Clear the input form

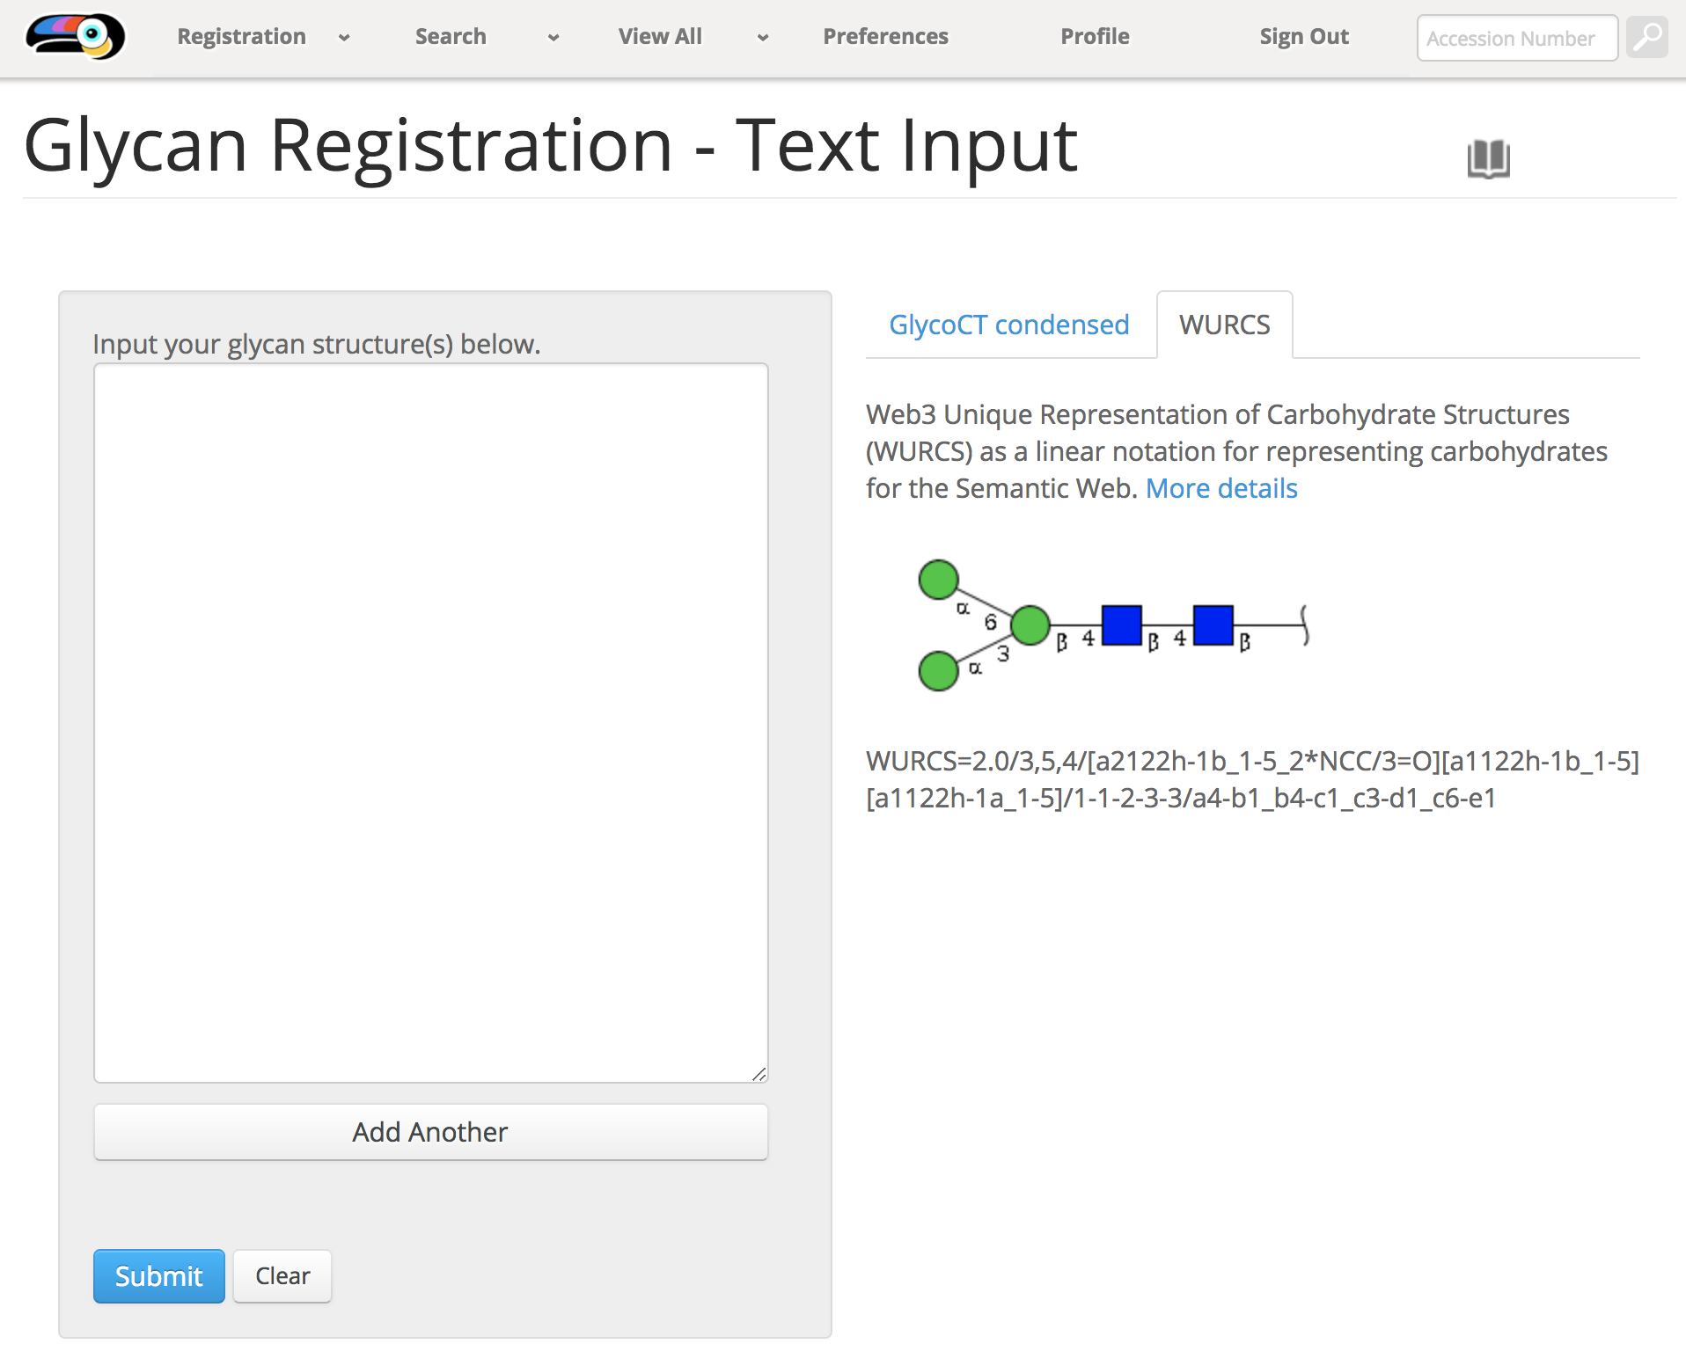point(282,1276)
